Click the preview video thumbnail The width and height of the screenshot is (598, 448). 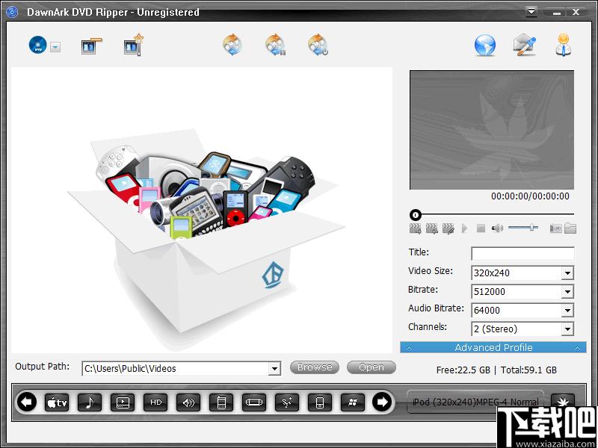492,130
